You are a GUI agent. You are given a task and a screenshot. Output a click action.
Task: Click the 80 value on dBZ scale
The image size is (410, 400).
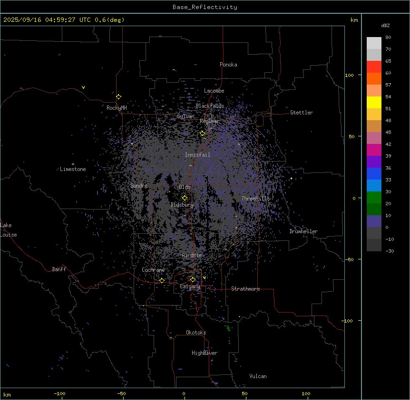[x=388, y=38]
